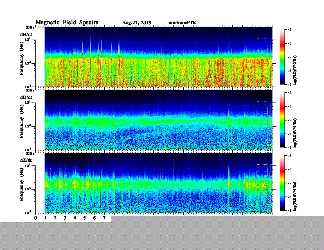The height and width of the screenshot is (250, 324).
Task: Click hour tick label "2" on time axis
Action: click(55, 218)
